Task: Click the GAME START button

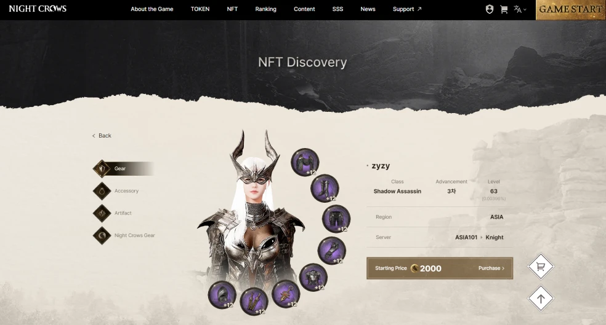Action: (x=571, y=10)
